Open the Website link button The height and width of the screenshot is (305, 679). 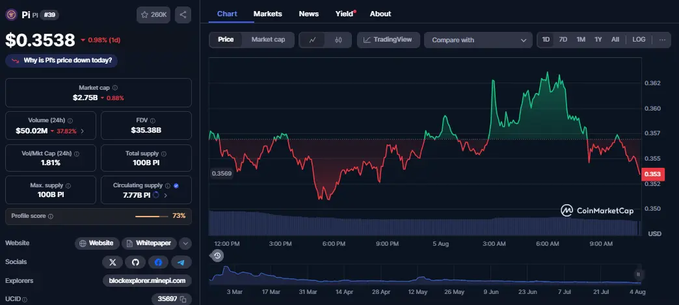point(97,243)
